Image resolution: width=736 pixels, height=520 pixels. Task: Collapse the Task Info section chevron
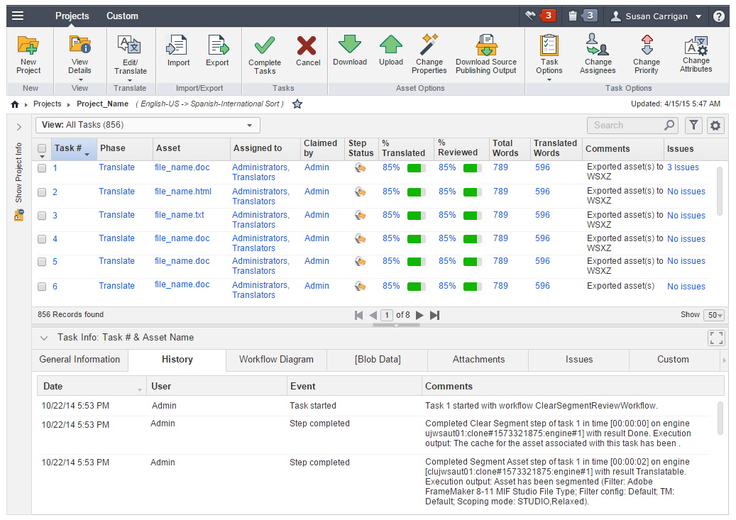(x=44, y=338)
